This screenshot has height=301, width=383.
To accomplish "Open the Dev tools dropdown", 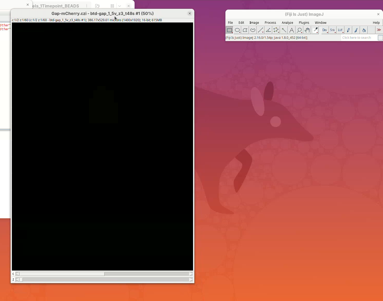I will [325, 30].
